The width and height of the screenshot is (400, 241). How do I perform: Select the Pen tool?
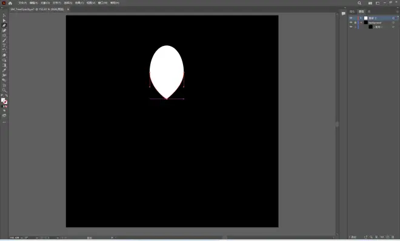coord(4,25)
